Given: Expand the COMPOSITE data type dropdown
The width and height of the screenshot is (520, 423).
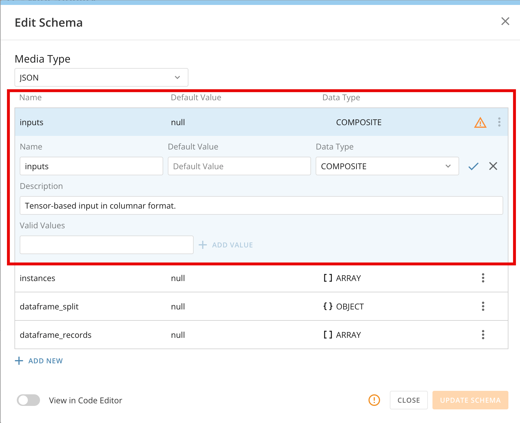Looking at the screenshot, I should (387, 166).
